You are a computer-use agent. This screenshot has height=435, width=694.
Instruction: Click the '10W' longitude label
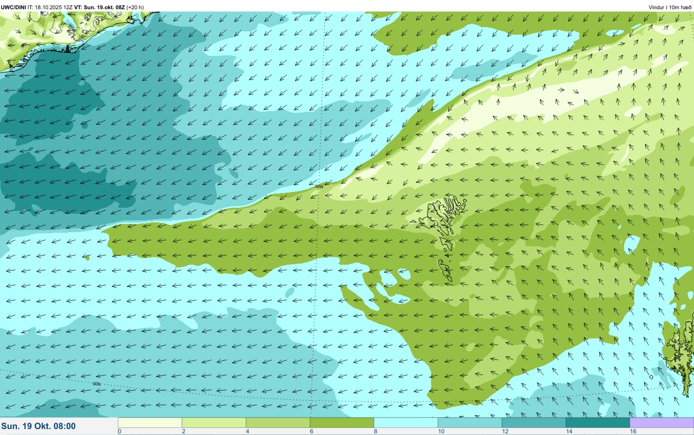(319, 187)
